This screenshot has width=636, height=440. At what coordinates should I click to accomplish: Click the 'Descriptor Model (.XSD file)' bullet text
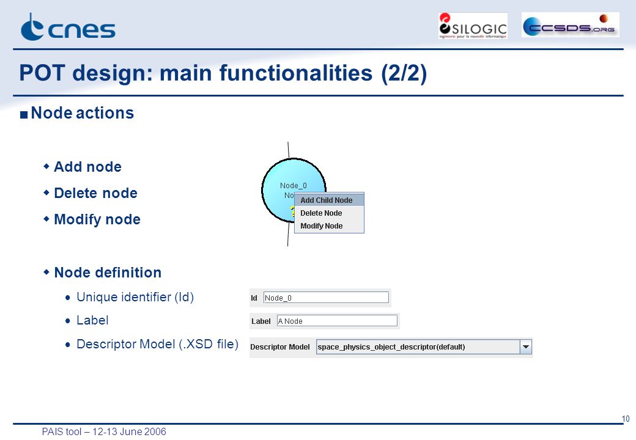[x=157, y=345]
